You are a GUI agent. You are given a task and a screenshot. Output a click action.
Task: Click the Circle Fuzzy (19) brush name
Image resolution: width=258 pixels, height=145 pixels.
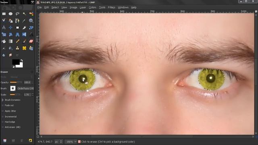(x=25, y=89)
